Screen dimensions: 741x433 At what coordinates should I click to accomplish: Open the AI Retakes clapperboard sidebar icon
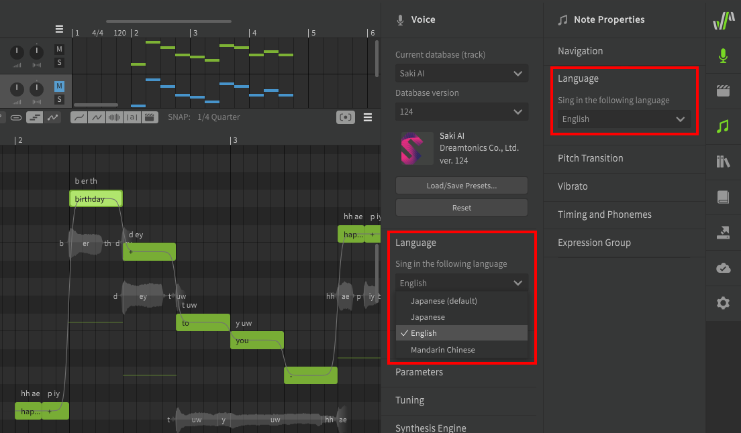[x=723, y=90]
